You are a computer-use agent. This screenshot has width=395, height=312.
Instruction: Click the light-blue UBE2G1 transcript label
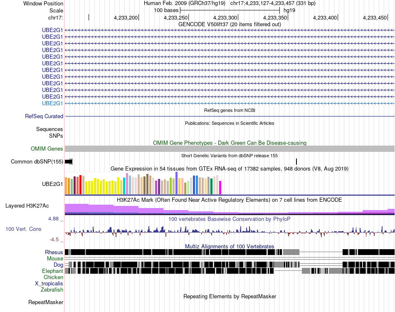point(52,103)
